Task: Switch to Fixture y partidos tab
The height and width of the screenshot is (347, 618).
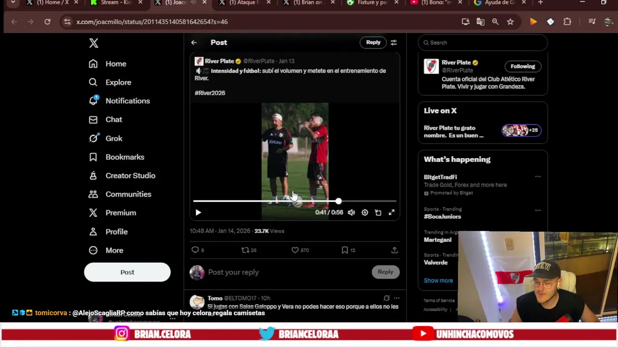Action: coord(373,2)
